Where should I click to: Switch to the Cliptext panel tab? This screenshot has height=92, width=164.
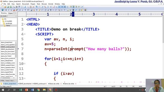[10, 13]
